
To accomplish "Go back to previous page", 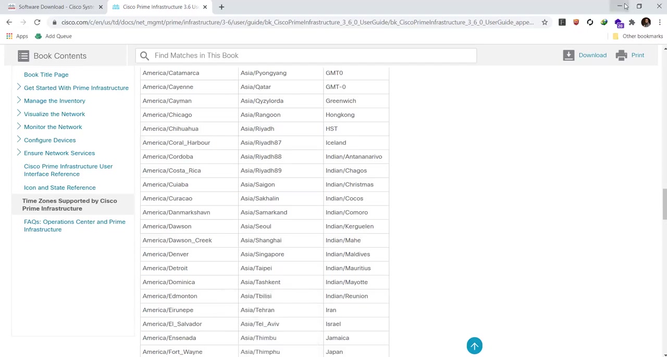I will pos(9,22).
